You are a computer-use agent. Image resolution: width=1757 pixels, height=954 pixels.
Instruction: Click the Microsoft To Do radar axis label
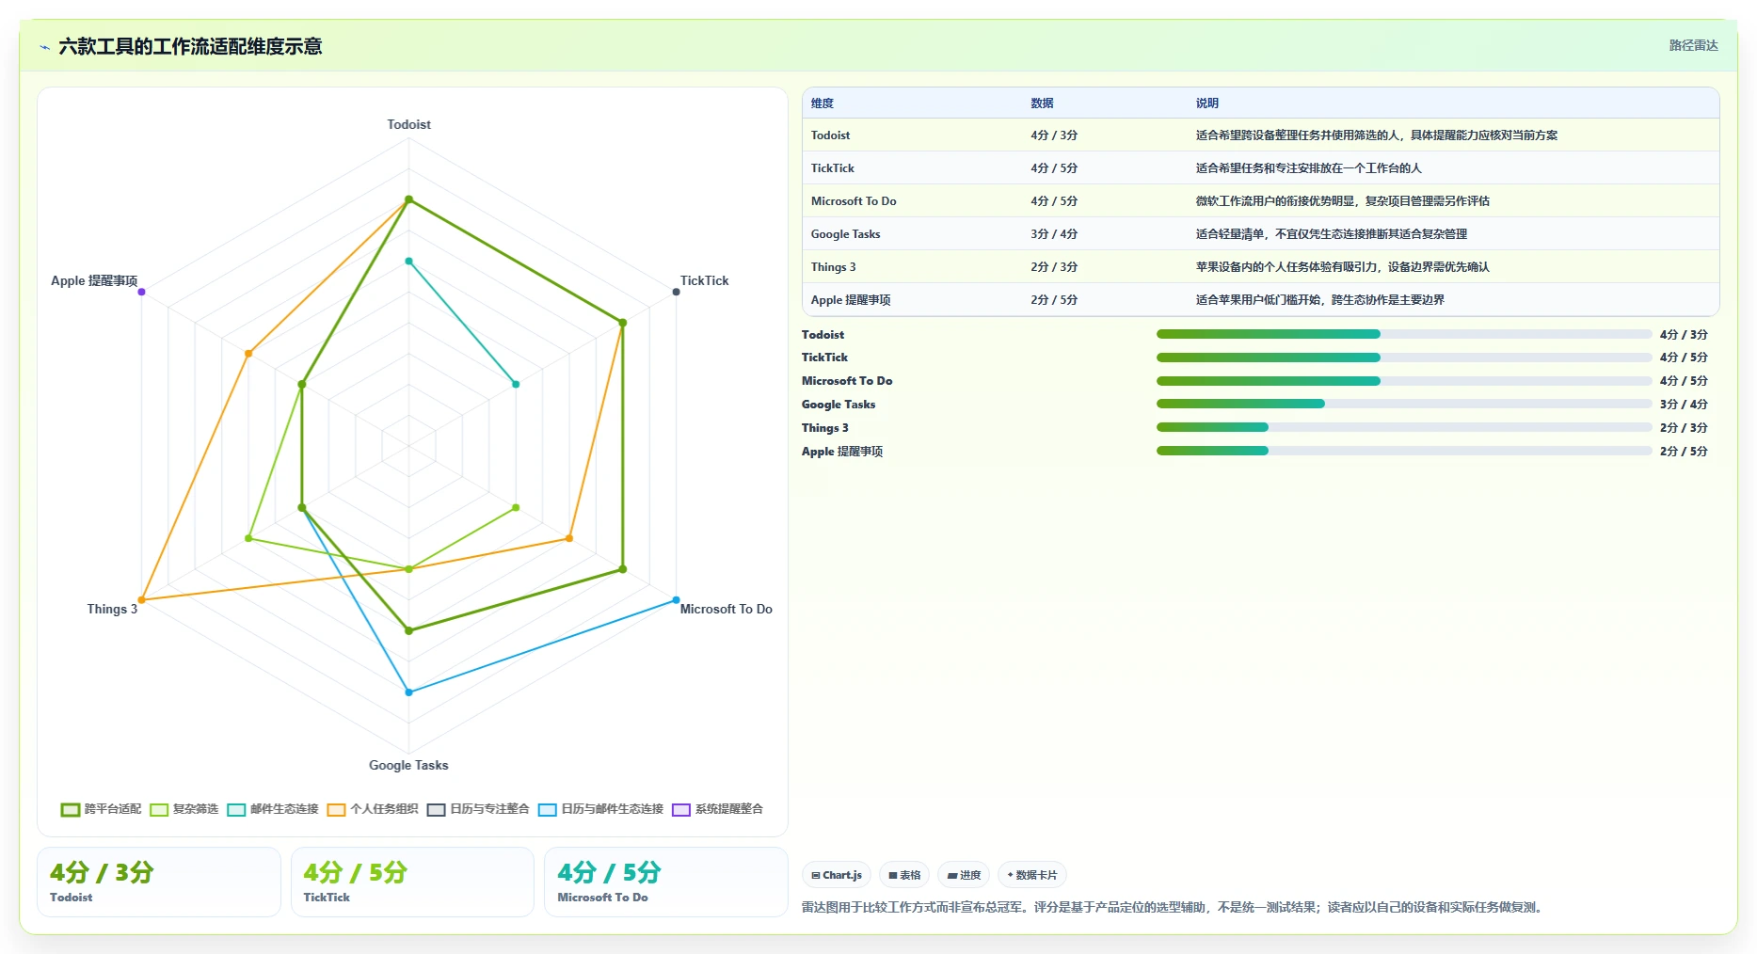(726, 609)
